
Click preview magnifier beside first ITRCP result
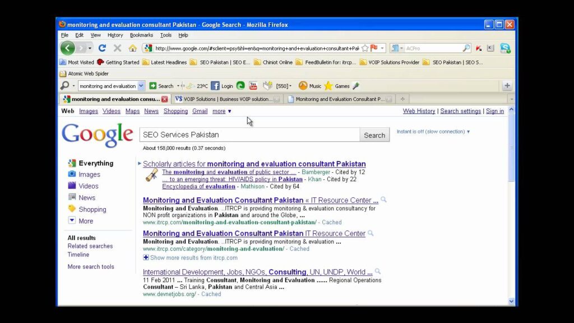coord(383,200)
